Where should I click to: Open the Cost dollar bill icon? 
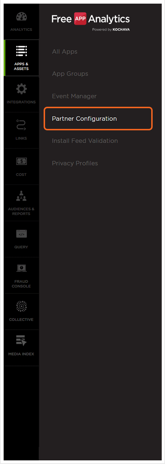pyautogui.click(x=21, y=161)
